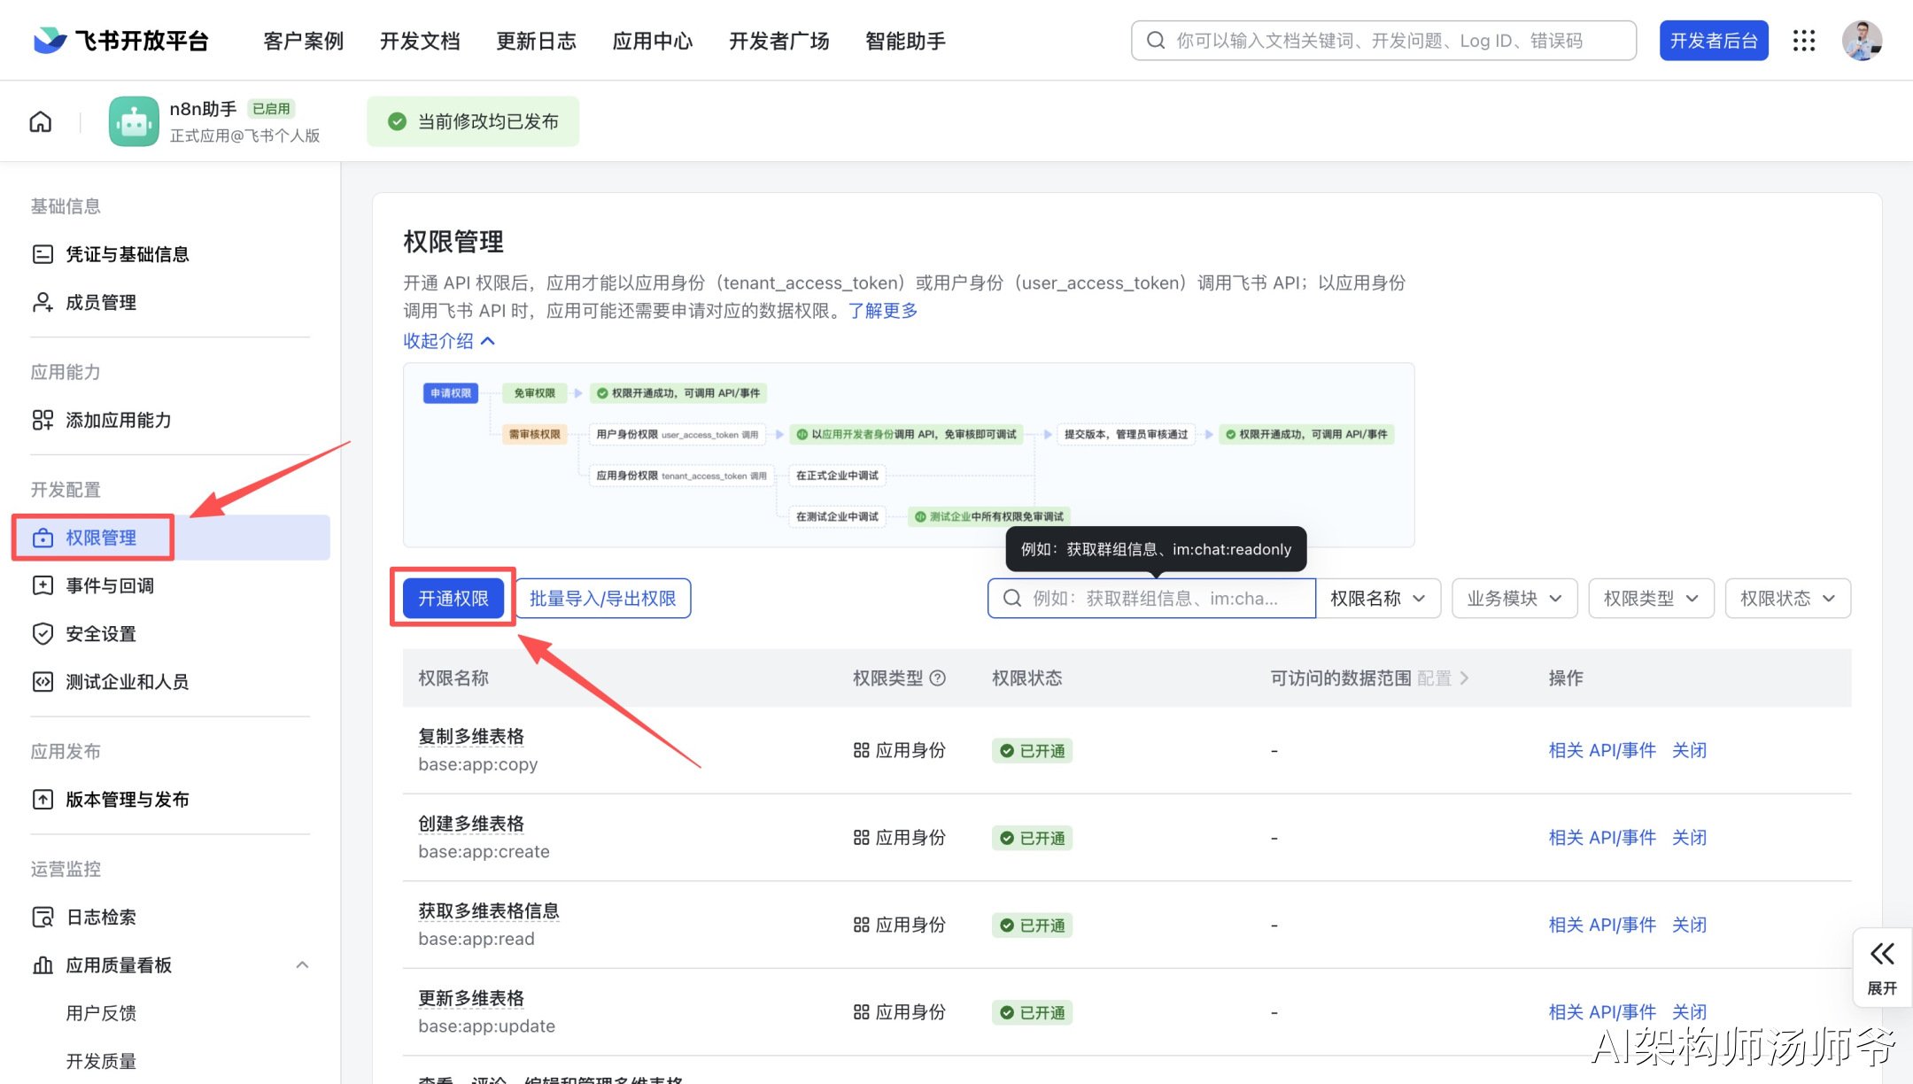This screenshot has width=1913, height=1084.
Task: Open the 权限名称 filter dropdown
Action: pos(1378,599)
